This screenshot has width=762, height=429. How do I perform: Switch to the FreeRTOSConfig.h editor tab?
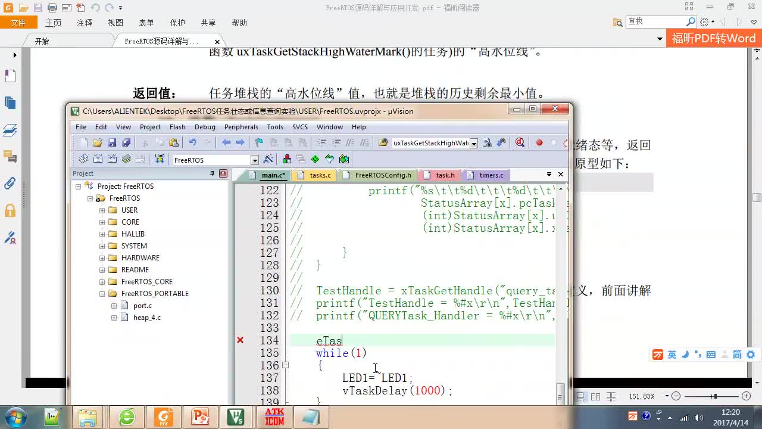[377, 175]
